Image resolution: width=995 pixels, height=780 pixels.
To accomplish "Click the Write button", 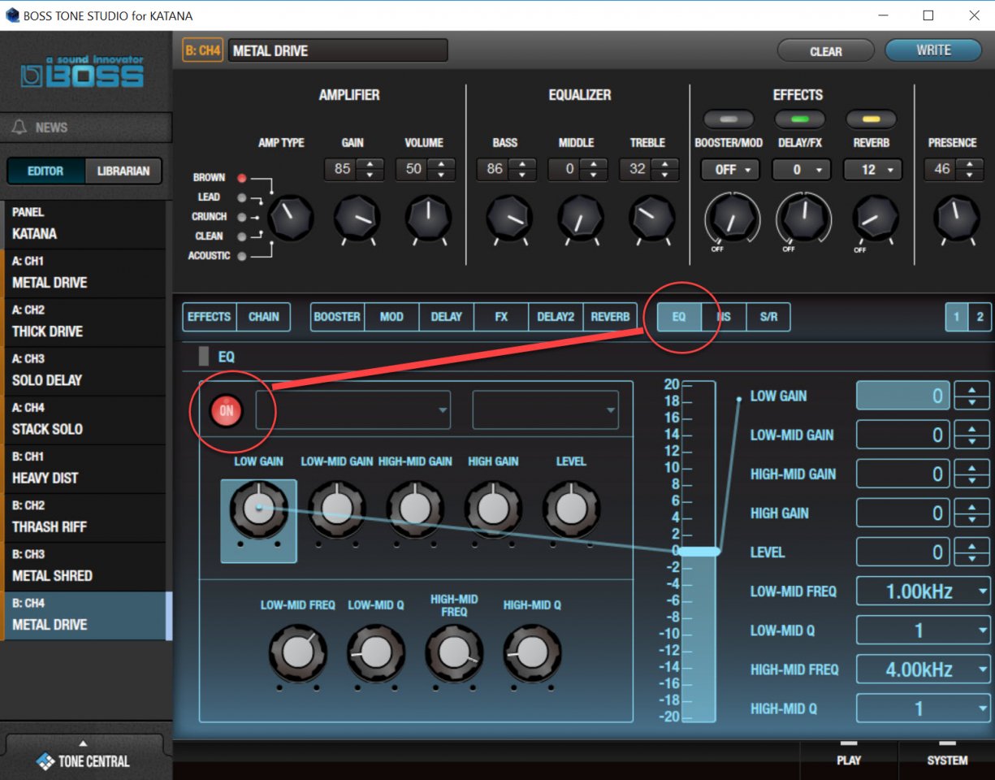I will click(x=934, y=50).
